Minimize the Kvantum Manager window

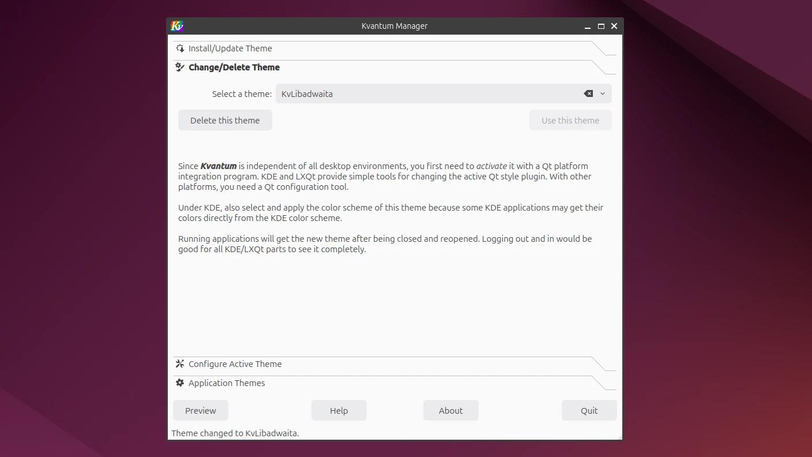click(588, 27)
